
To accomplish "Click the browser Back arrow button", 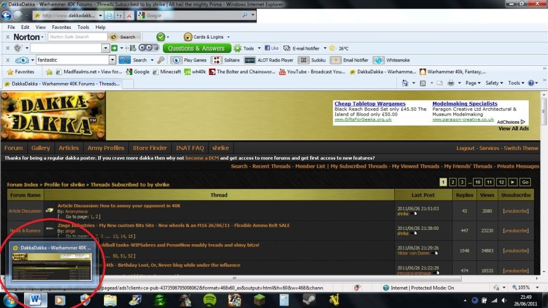I will (x=6, y=16).
